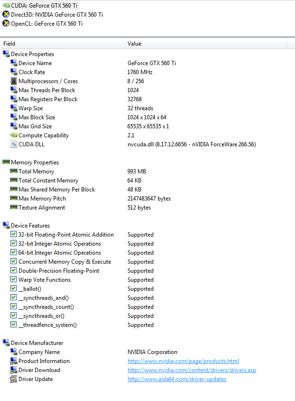
Task: Click the Max Grid Size icon
Action: [14, 126]
